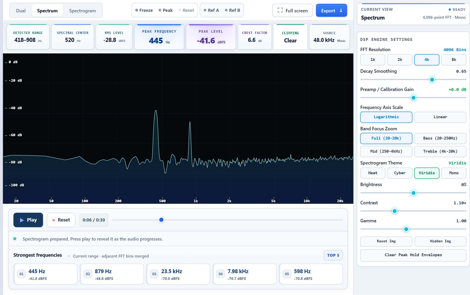Select the 879 Hz frequency card
Screen dimensions: 470x295
pos(112,274)
